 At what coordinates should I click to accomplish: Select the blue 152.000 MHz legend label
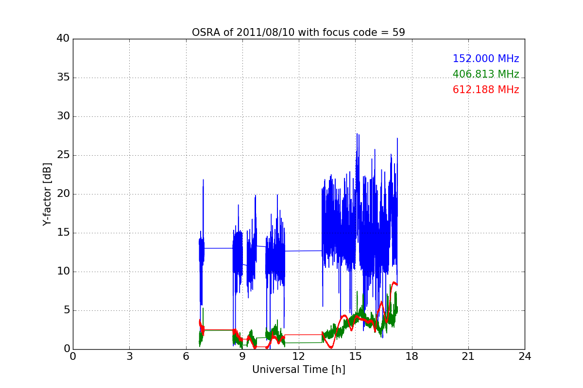486,59
